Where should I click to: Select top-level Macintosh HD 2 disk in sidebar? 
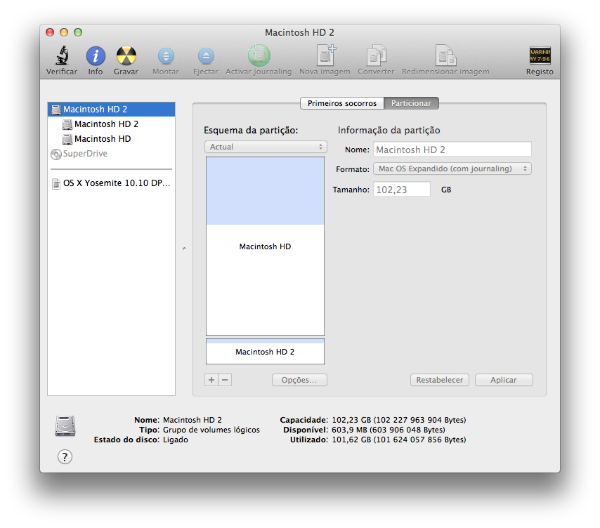tap(111, 110)
